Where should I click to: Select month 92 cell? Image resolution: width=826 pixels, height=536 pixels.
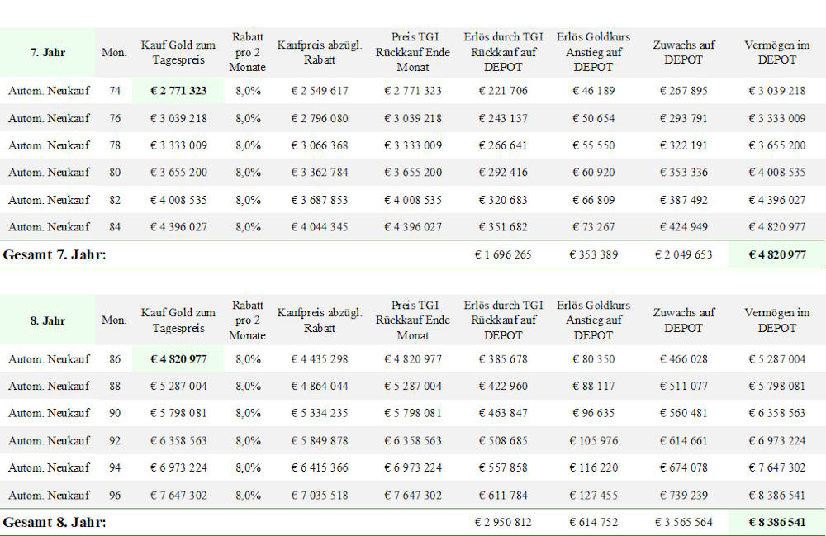point(115,440)
